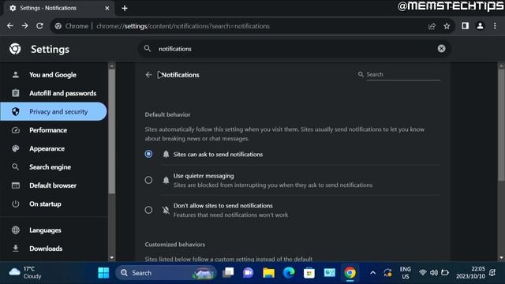This screenshot has width=505, height=284.
Task: Click the volume speaker tray icon
Action: coord(434,273)
